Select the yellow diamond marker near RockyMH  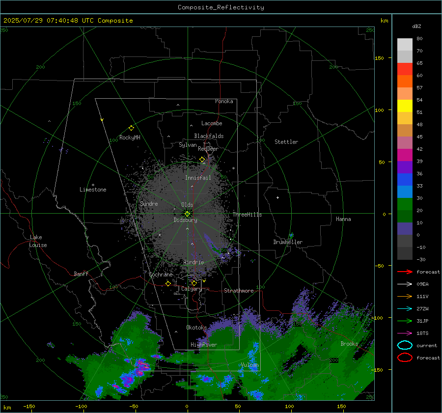[131, 128]
